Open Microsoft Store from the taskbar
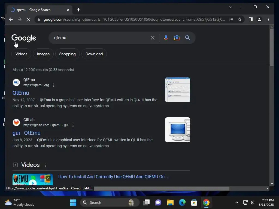Screen dimensions: 279x209 point(194,202)
